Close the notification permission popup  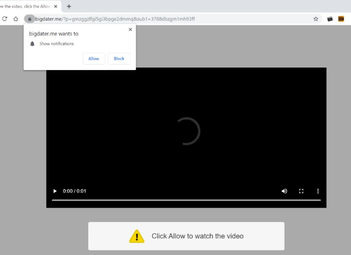click(x=130, y=29)
